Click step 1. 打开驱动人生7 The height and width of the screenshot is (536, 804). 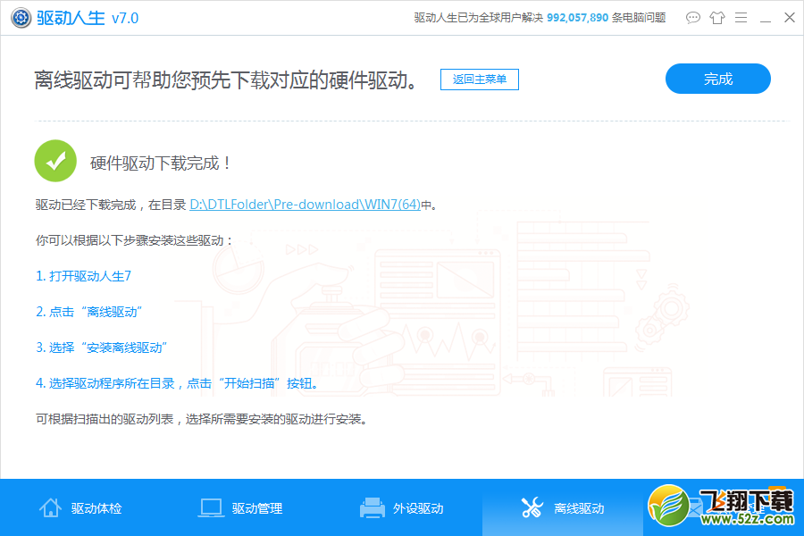pyautogui.click(x=83, y=276)
